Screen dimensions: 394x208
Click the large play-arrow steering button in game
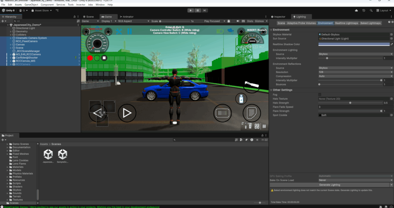coord(127,113)
